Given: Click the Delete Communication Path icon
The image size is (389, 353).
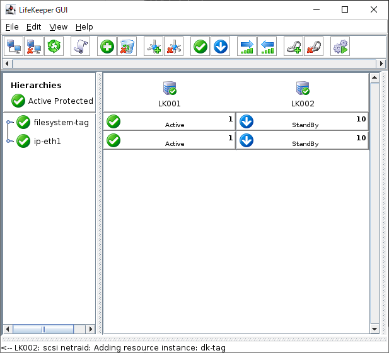Looking at the screenshot, I should coord(173,47).
